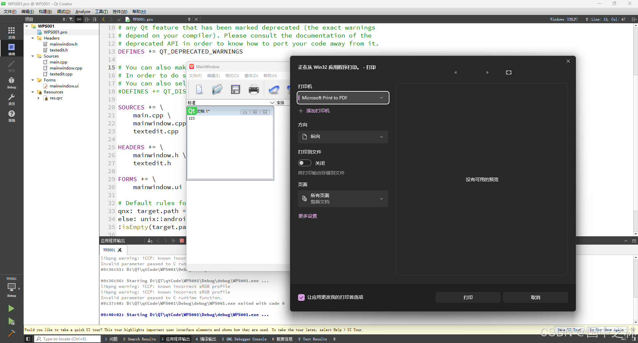Click inside 文档 1 text area

coord(230,147)
